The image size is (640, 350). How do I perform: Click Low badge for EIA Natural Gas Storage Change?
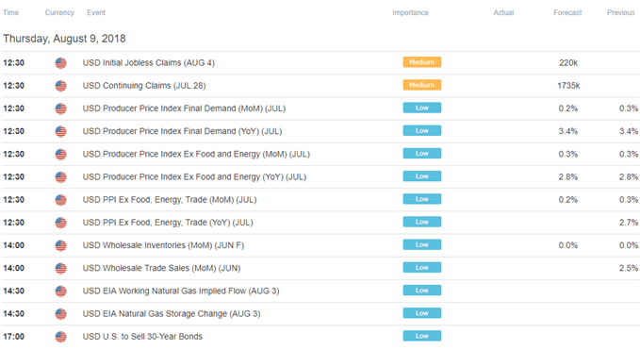[x=422, y=313]
